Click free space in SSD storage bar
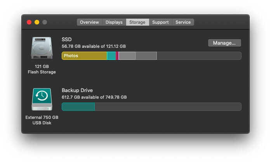The height and width of the screenshot is (162, 271). (198, 56)
